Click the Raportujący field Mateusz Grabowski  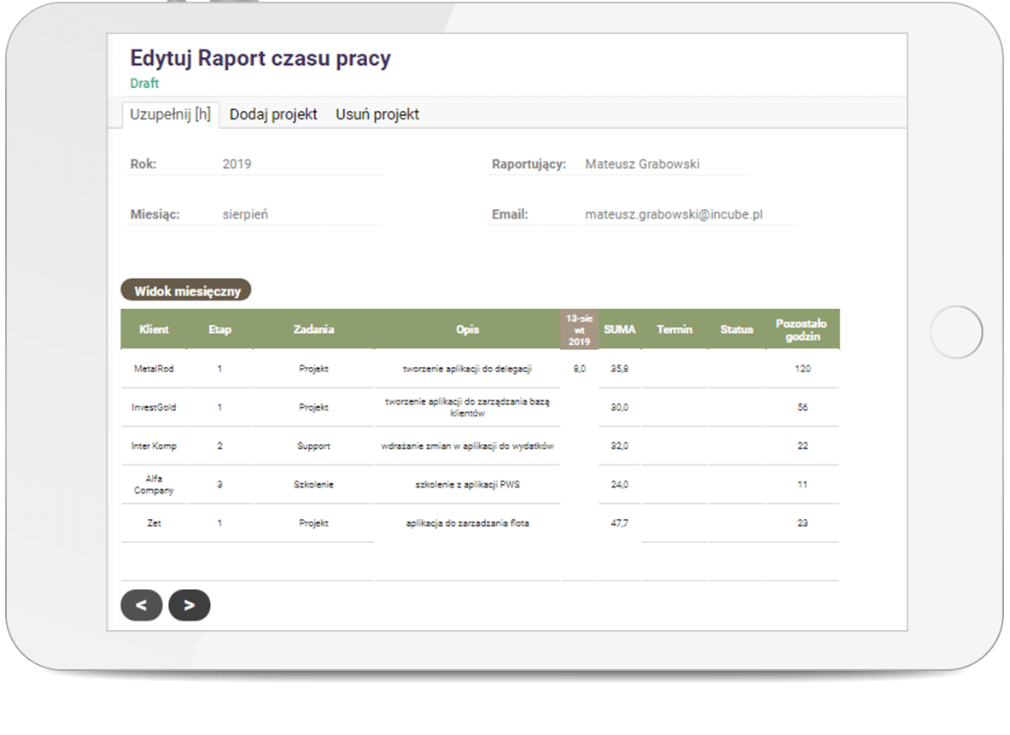[x=642, y=164]
